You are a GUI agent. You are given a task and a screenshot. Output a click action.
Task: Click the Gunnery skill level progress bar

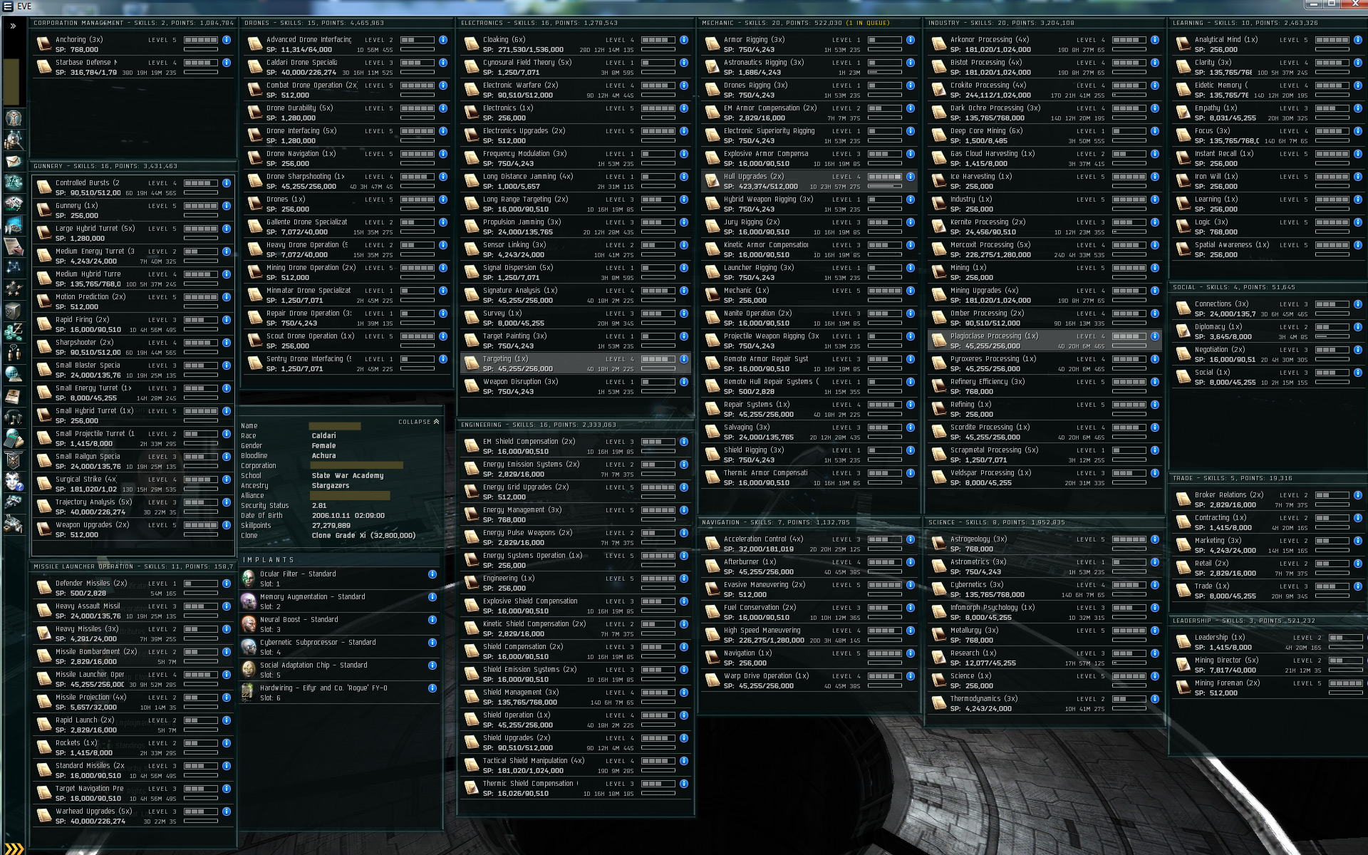pos(201,206)
